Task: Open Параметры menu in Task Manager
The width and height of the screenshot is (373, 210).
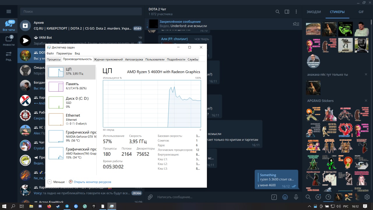Action: [x=64, y=53]
